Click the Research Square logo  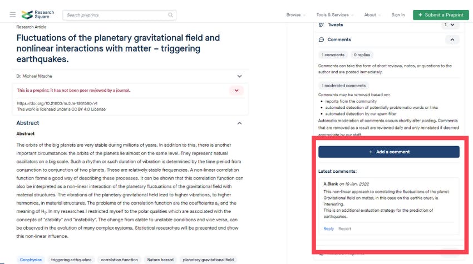tap(38, 14)
